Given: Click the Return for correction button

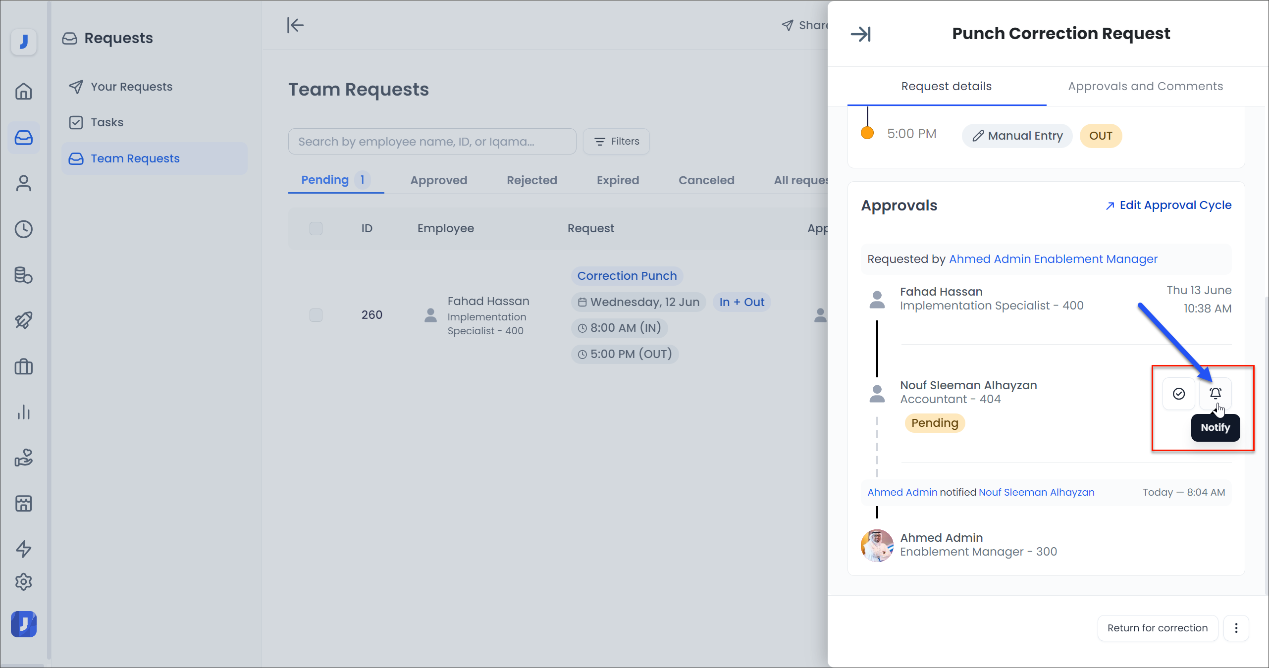Looking at the screenshot, I should click(1158, 628).
